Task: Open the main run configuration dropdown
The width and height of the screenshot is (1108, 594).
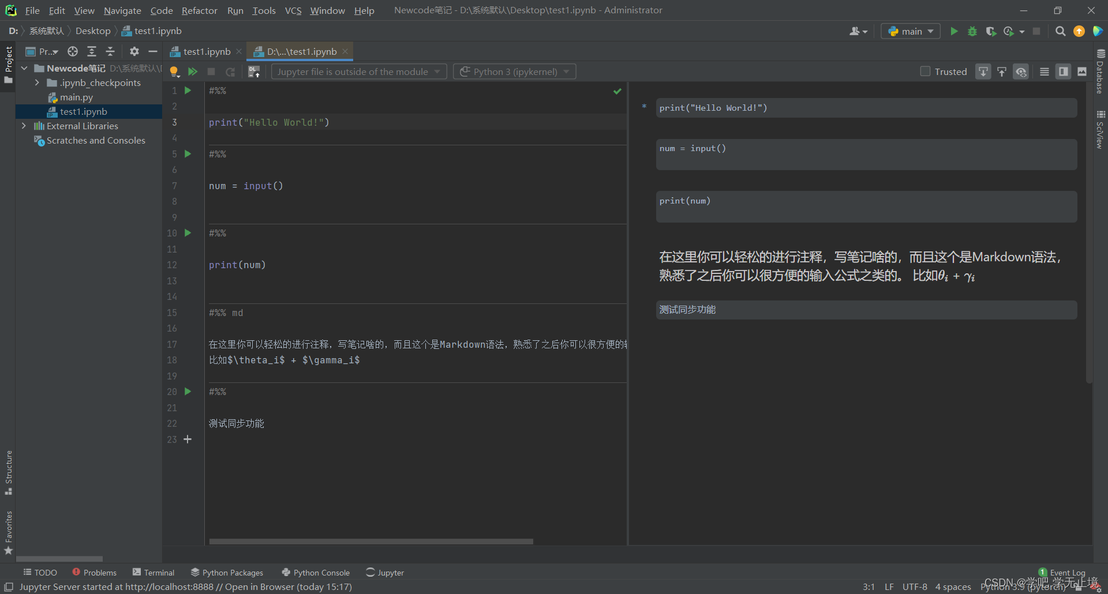Action: [911, 31]
